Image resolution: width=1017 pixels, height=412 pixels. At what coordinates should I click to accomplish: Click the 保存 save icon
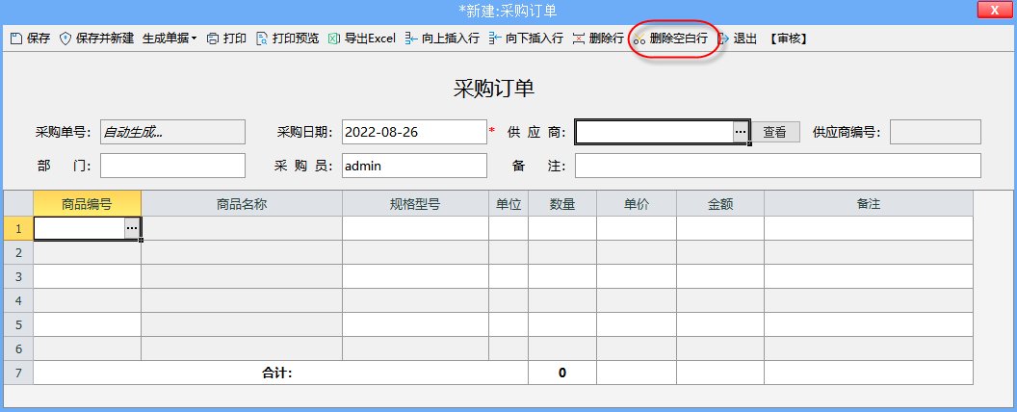[x=16, y=39]
